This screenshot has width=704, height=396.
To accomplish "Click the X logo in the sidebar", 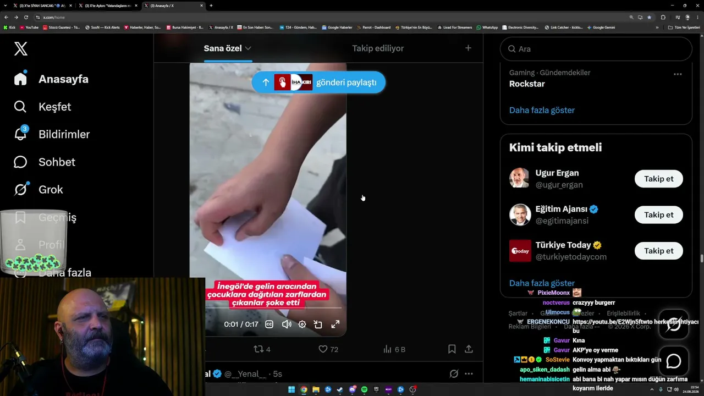I will [20, 49].
